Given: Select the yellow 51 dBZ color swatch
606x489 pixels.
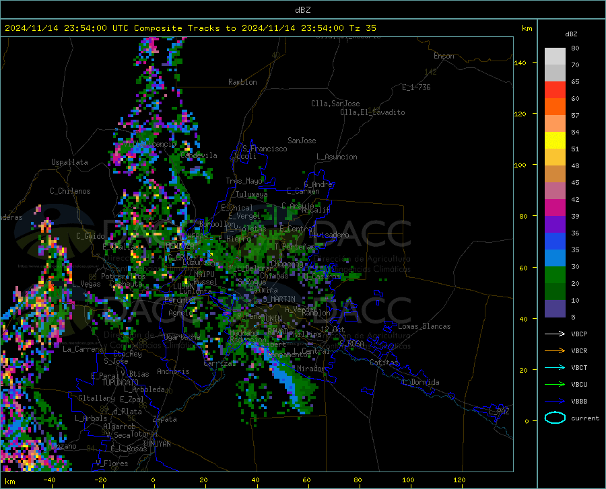Looking at the screenshot, I should click(555, 141).
